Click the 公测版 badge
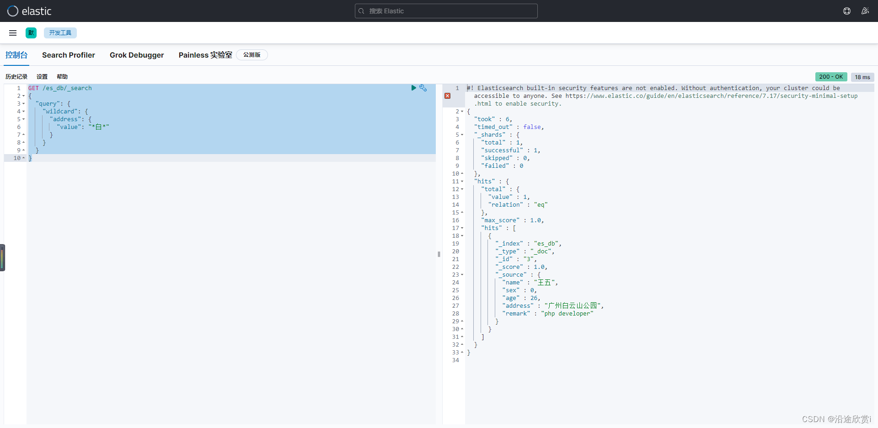Viewport: 878px width, 428px height. coord(252,55)
